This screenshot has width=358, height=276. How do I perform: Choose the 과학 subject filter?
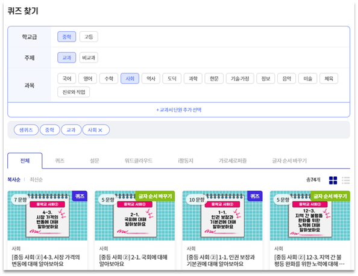point(193,79)
